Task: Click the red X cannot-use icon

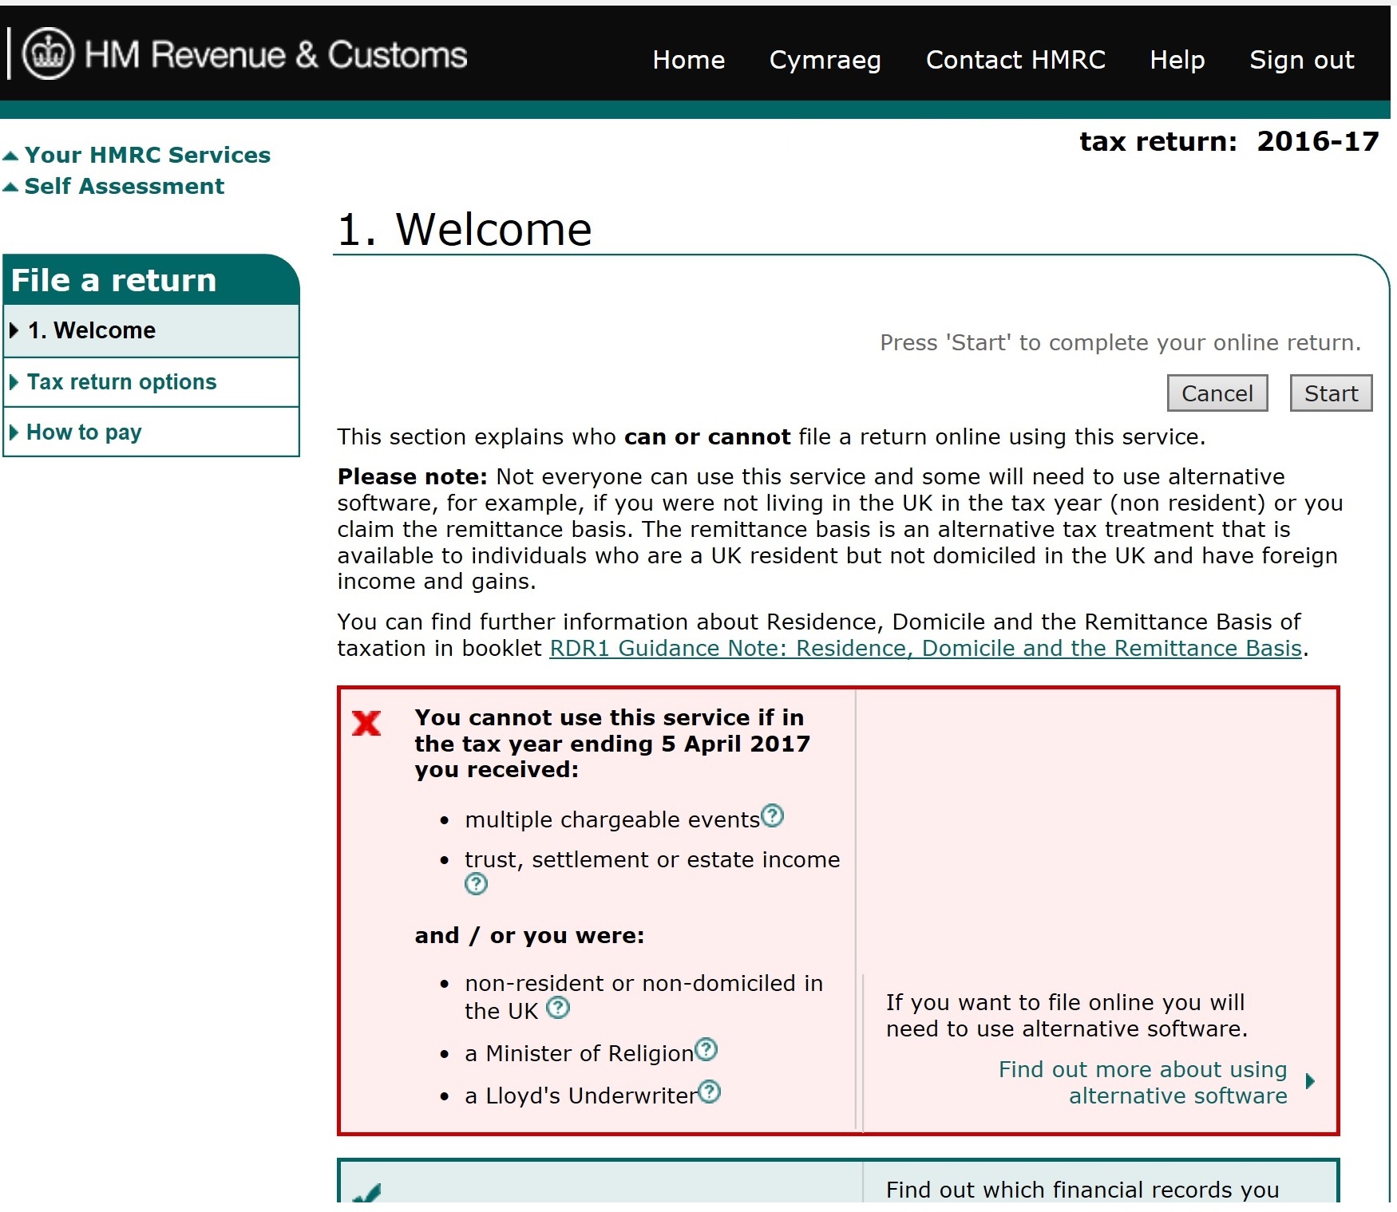Action: point(366,723)
